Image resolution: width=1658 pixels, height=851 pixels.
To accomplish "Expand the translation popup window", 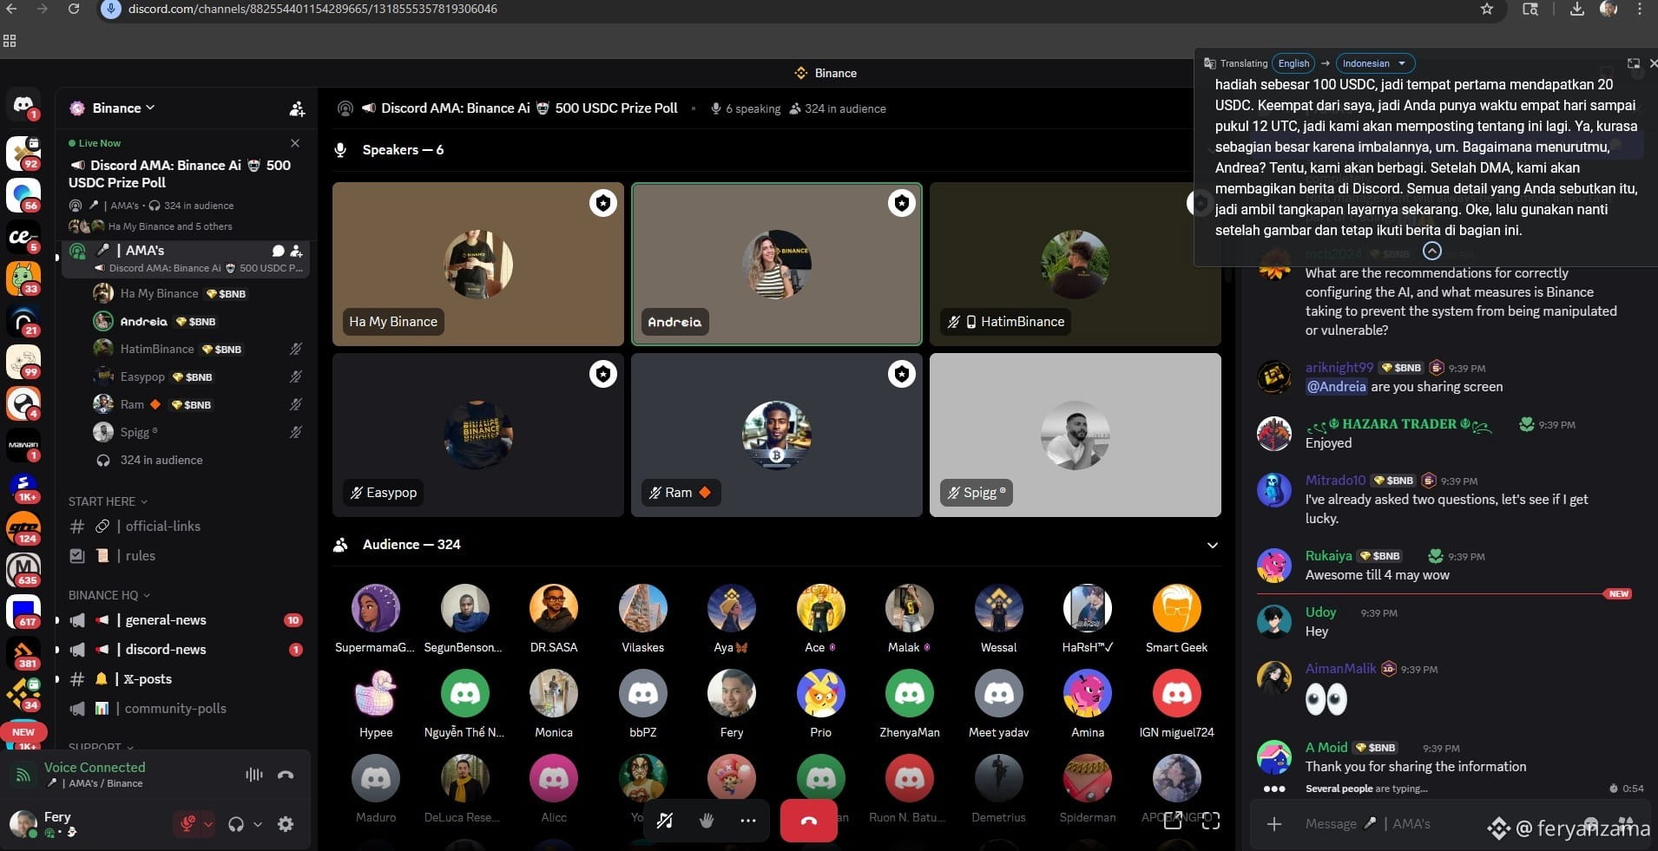I will coord(1633,63).
